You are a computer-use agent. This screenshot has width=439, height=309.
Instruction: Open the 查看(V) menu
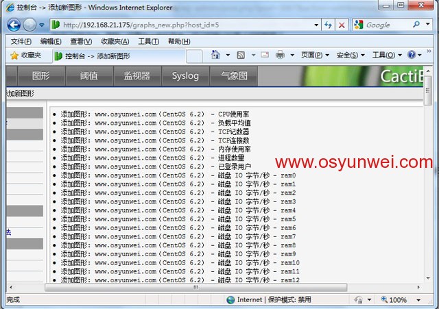point(81,42)
